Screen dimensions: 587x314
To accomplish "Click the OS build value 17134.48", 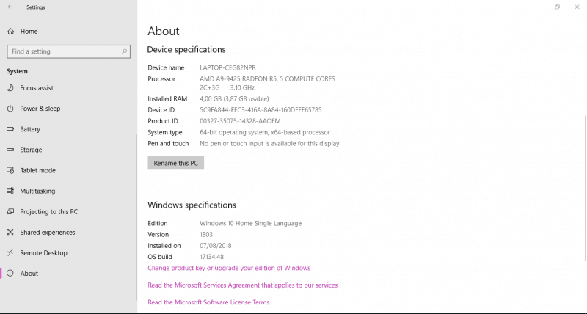I will tap(211, 257).
